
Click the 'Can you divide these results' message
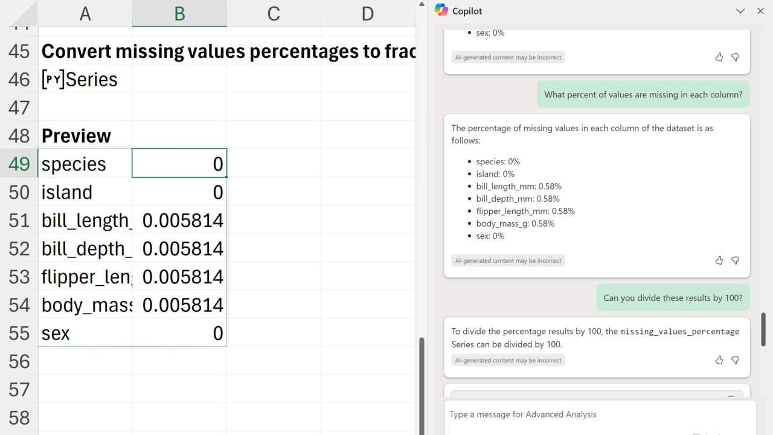coord(673,298)
